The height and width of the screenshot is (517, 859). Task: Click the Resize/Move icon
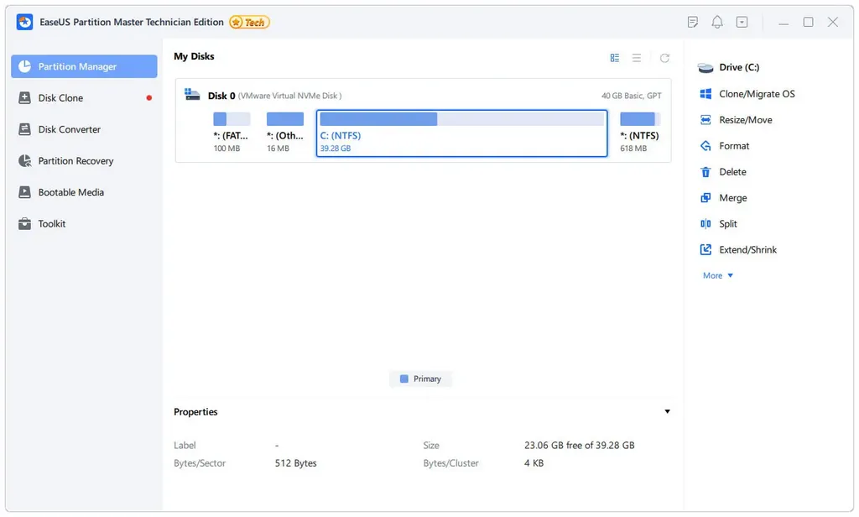[x=705, y=119]
